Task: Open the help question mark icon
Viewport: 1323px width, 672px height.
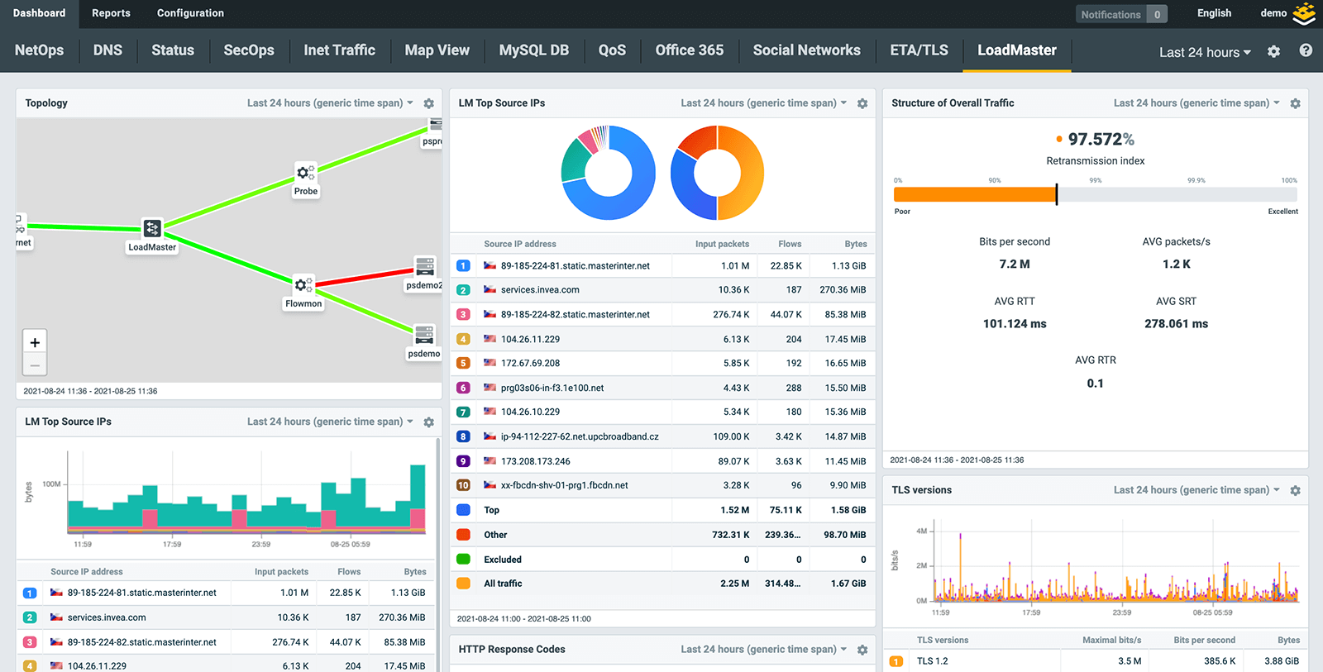Action: pyautogui.click(x=1306, y=50)
